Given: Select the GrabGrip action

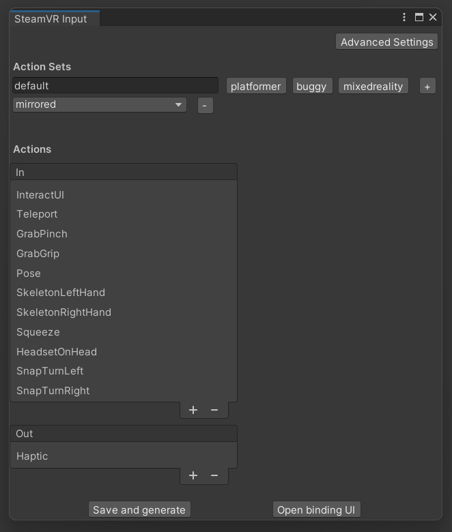Looking at the screenshot, I should (124, 254).
